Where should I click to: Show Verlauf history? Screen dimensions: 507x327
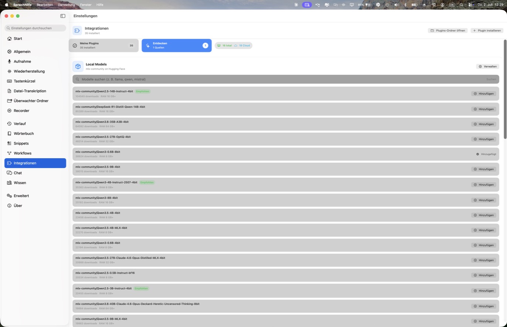pos(35,124)
